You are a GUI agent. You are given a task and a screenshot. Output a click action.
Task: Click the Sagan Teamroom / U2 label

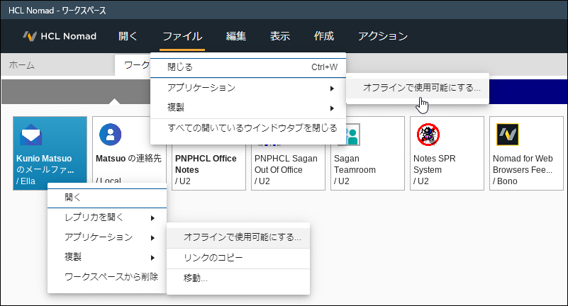tap(355, 169)
